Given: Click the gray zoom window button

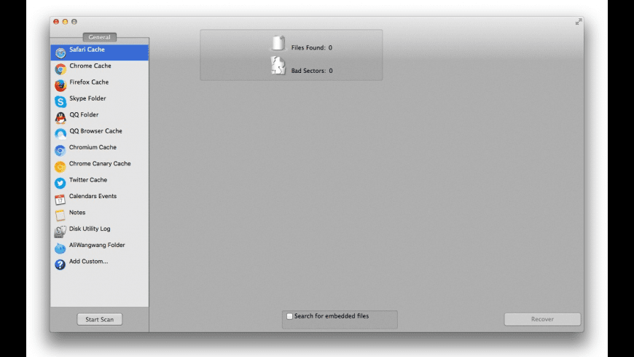Looking at the screenshot, I should 74,21.
